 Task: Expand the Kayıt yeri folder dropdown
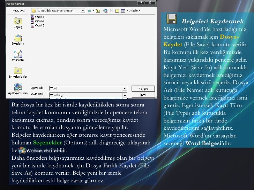[x=83, y=11]
